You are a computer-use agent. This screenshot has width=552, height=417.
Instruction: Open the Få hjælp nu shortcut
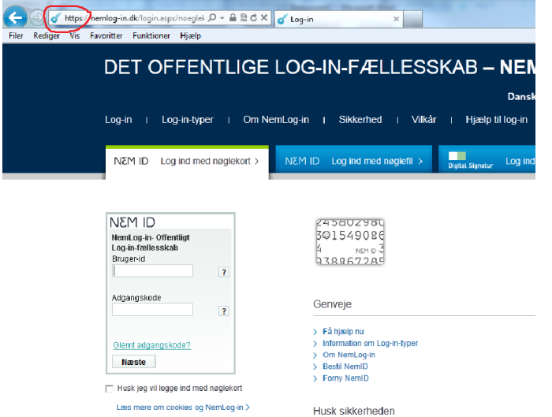pos(343,332)
